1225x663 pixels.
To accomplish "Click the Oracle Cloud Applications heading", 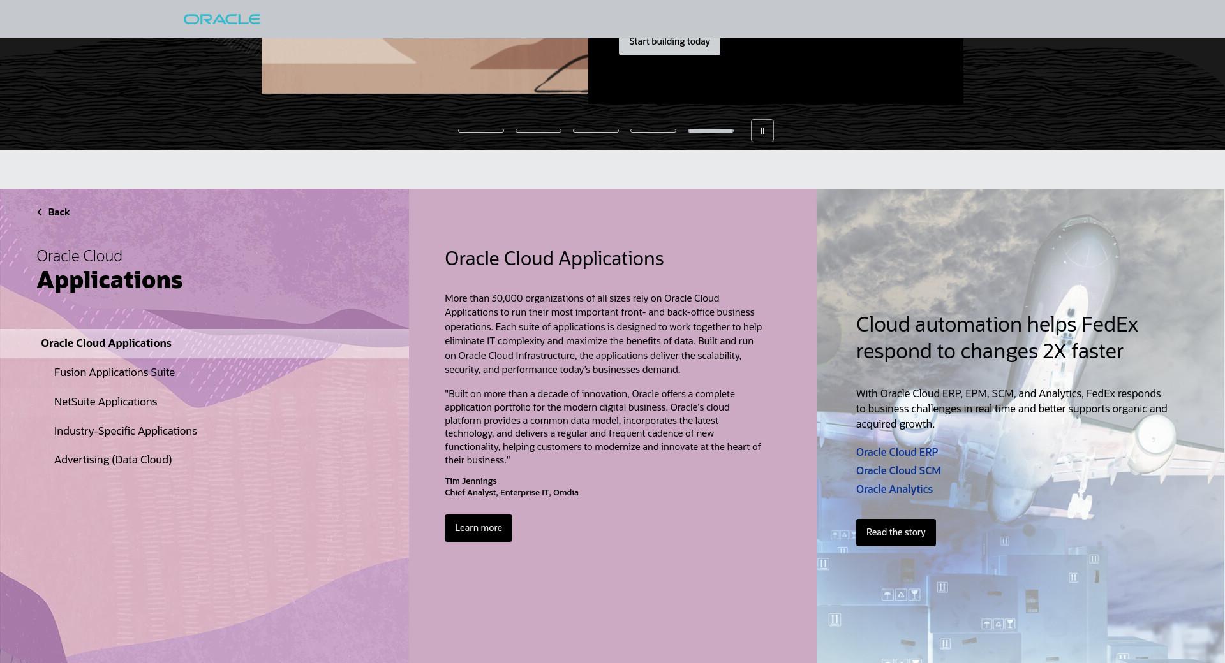I will (554, 258).
